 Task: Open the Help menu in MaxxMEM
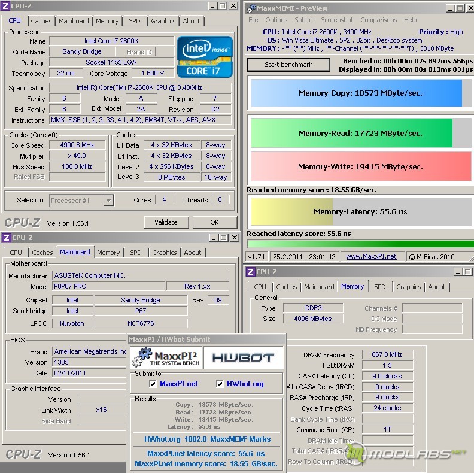point(410,20)
